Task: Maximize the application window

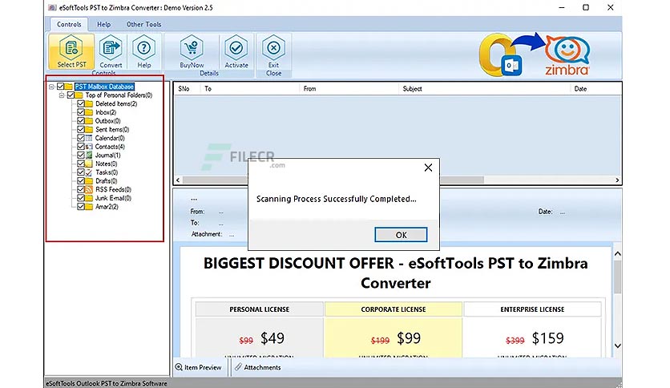Action: point(586,7)
